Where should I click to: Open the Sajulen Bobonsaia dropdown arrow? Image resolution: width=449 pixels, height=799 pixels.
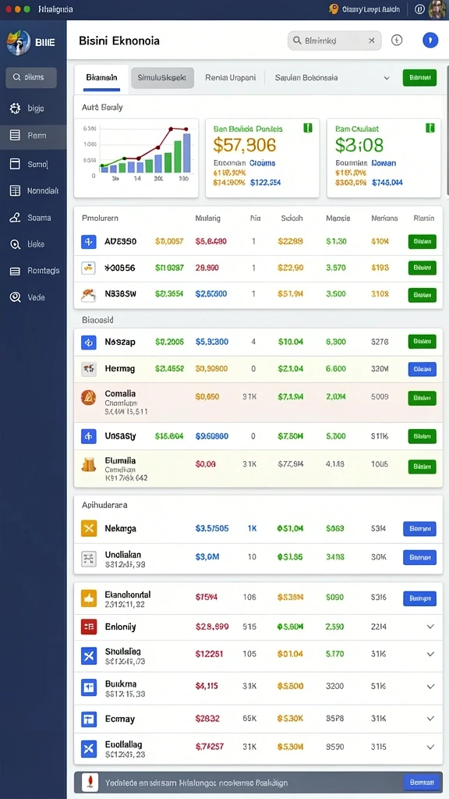pyautogui.click(x=387, y=78)
